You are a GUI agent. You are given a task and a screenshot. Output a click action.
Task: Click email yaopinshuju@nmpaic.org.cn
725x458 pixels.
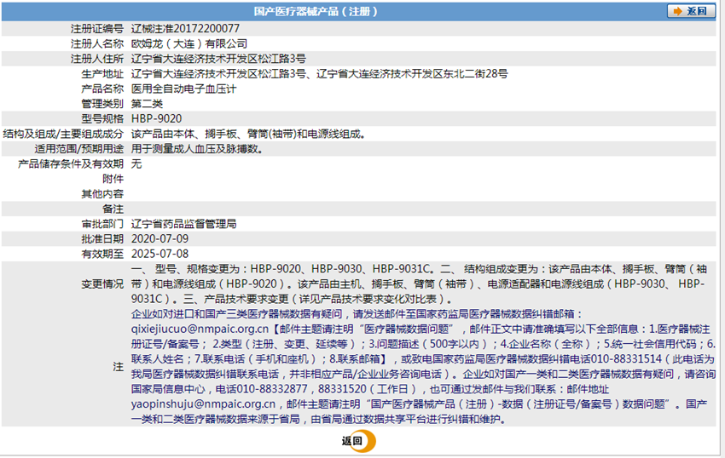[203, 404]
